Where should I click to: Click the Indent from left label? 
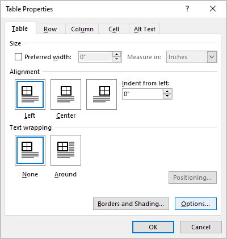(146, 83)
